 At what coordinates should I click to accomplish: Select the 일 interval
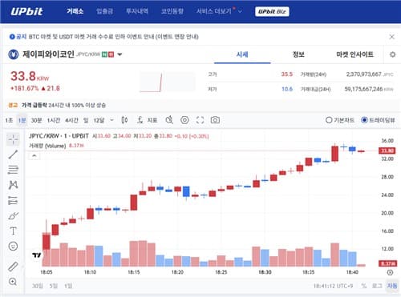point(86,120)
